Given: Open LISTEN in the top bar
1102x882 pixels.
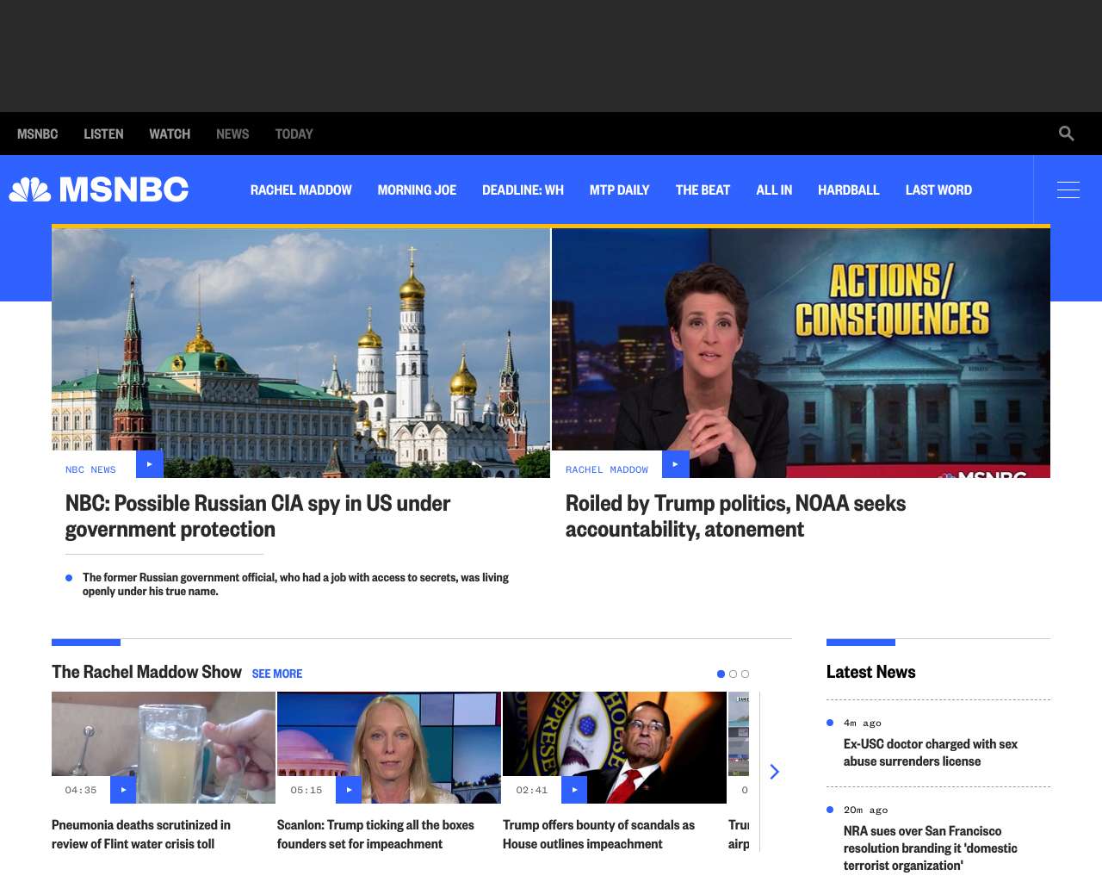Looking at the screenshot, I should tap(103, 134).
